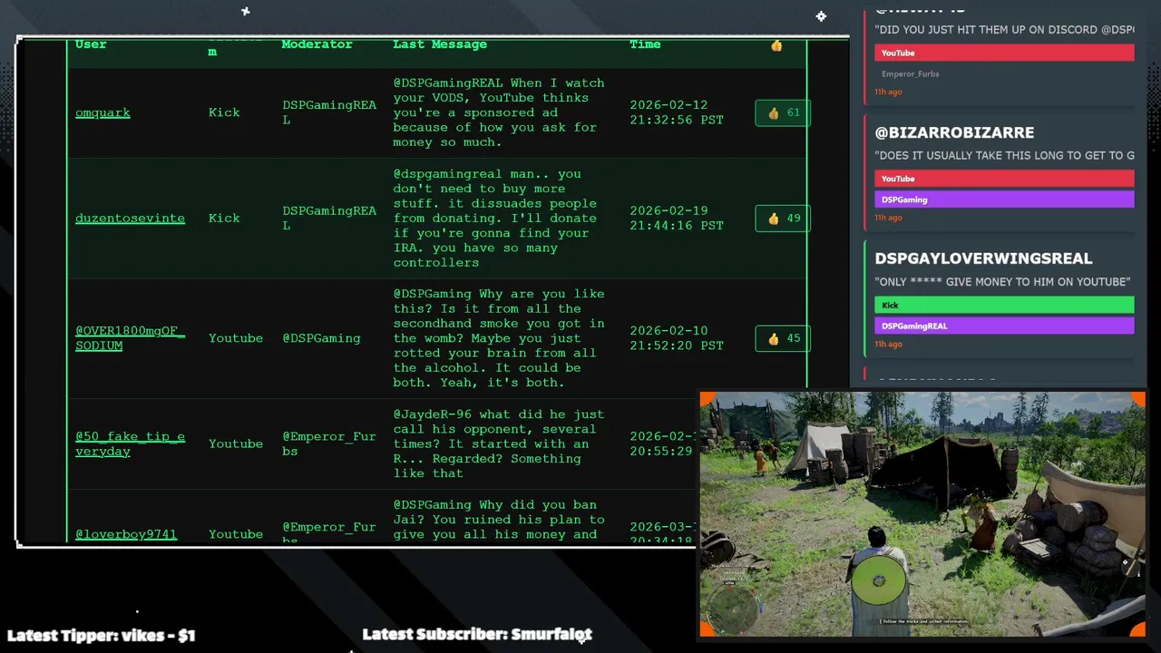Select the omquark message about sponsored ad

tap(499, 112)
